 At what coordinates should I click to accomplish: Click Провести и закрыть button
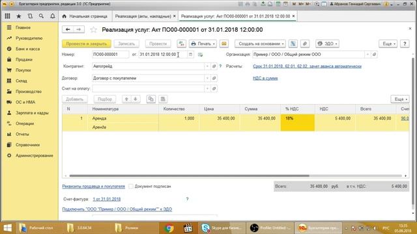click(x=87, y=44)
